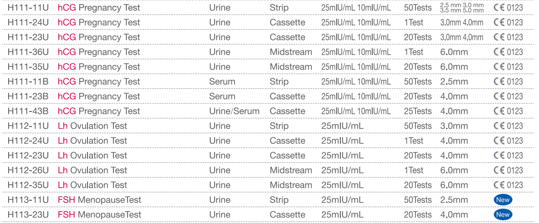Click the 25Tests quantity cell
Viewport: 539px width, 223px height.
[x=417, y=111]
